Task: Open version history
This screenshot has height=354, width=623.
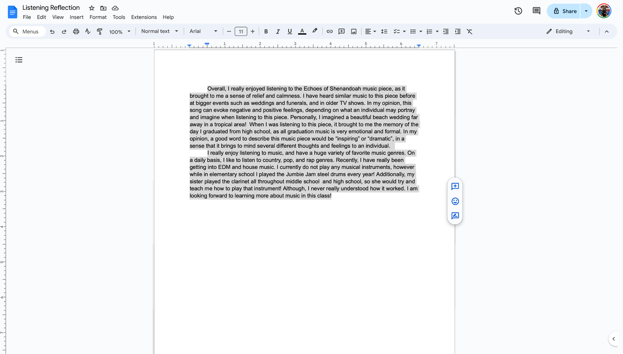Action: coord(518,10)
